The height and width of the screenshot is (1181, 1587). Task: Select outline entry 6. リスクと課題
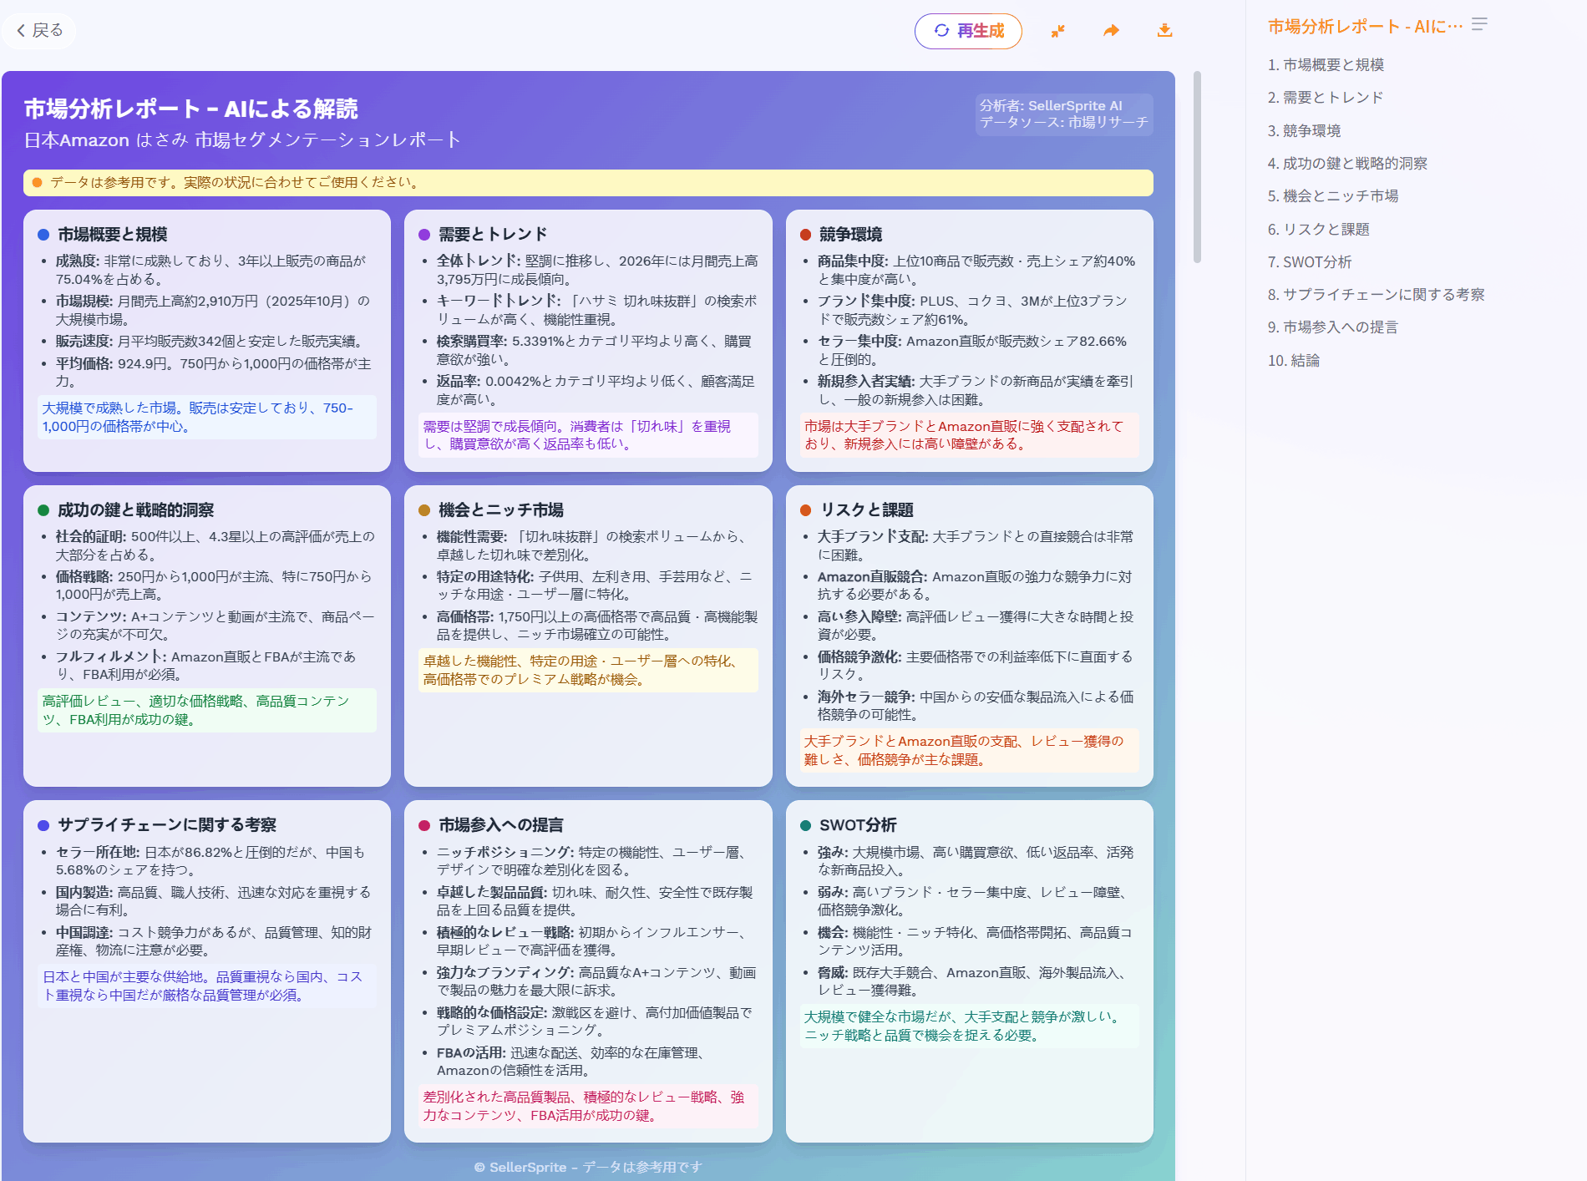[x=1318, y=229]
